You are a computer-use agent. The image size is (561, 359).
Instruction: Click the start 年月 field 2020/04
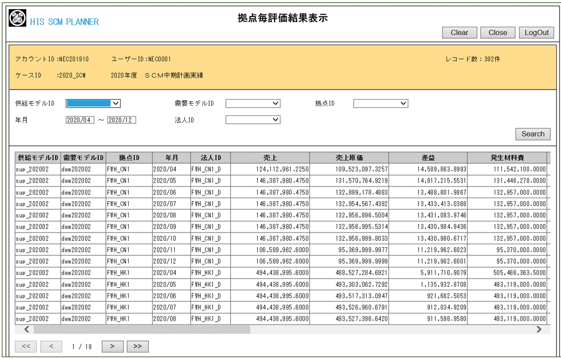coord(79,120)
